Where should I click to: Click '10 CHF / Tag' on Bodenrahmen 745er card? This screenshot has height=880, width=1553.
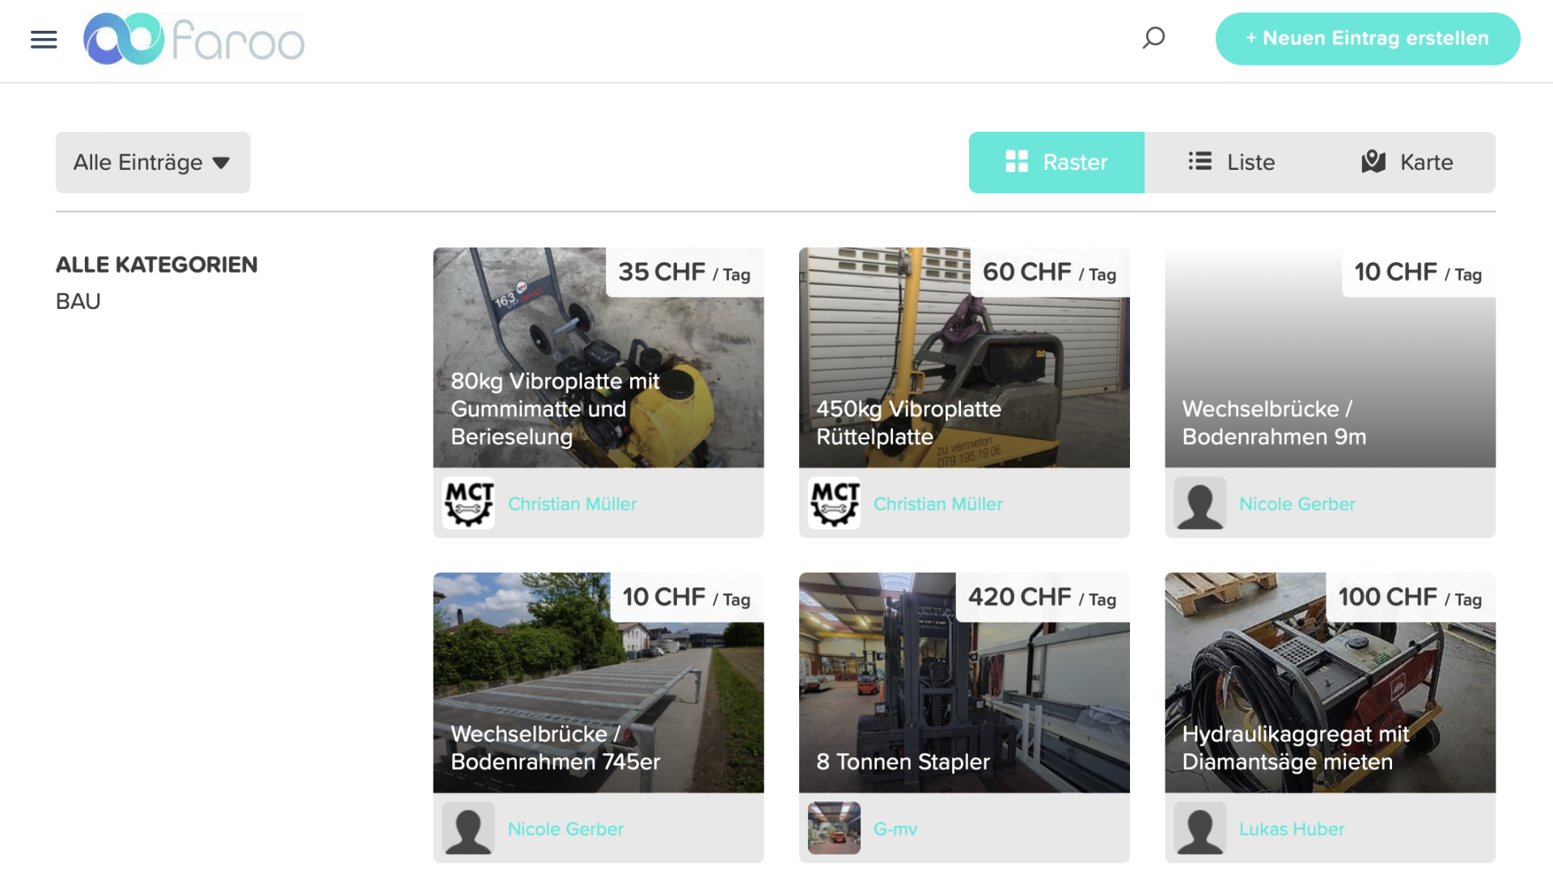pos(686,598)
